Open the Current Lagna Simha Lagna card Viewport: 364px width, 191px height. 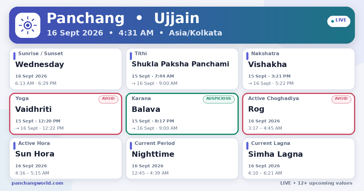coord(298,159)
